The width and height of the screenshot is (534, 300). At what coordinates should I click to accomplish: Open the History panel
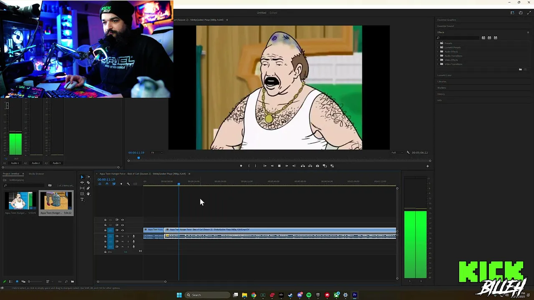[441, 94]
